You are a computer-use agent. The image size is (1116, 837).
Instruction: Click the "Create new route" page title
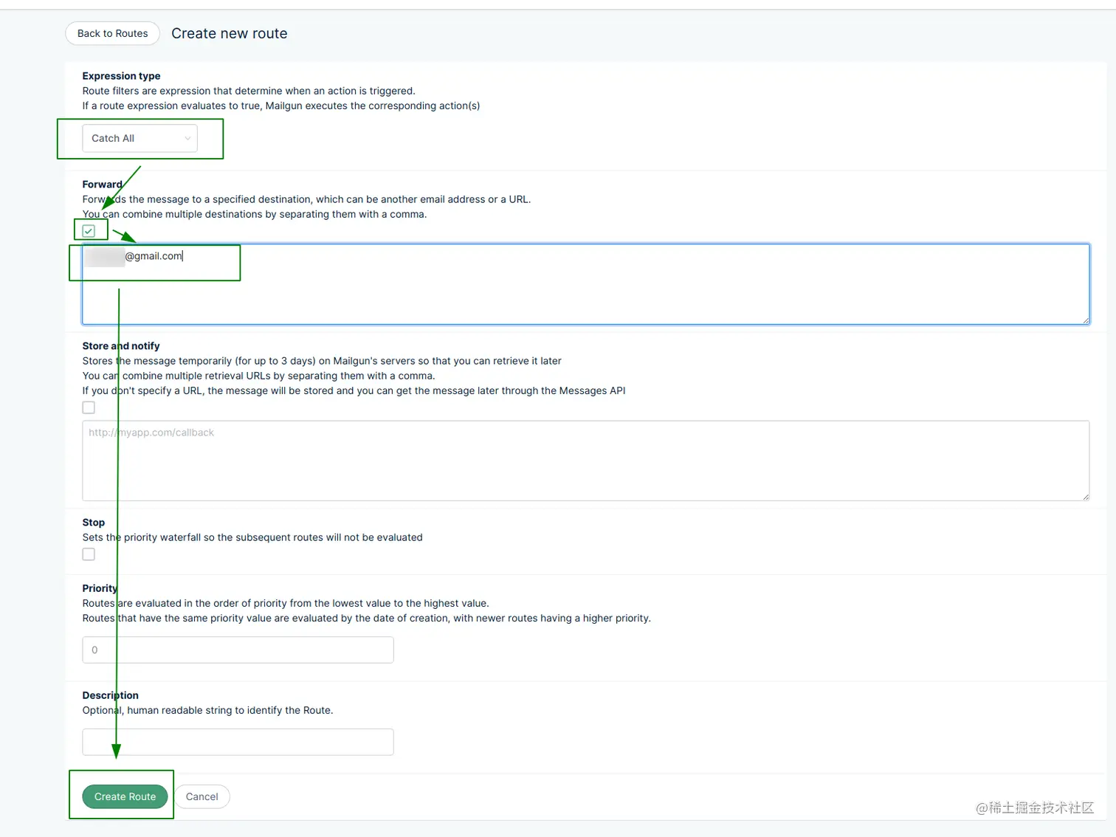click(230, 33)
